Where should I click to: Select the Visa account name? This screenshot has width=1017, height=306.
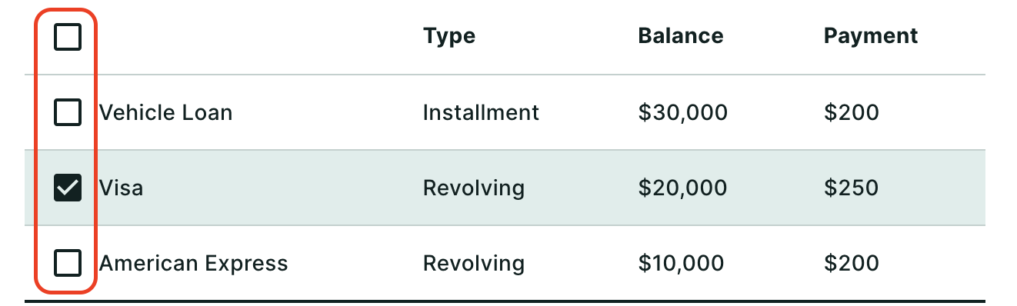click(122, 188)
